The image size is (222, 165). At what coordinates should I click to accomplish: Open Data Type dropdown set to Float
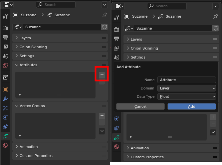click(x=187, y=96)
